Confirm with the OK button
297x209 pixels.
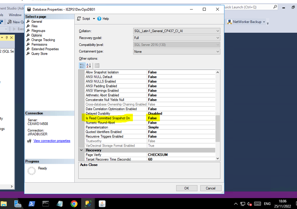point(187,188)
